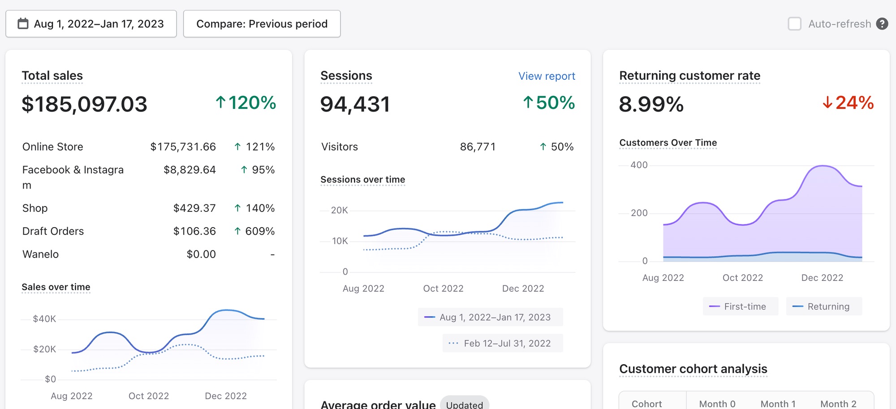Click the Sessions card heading

click(x=346, y=76)
